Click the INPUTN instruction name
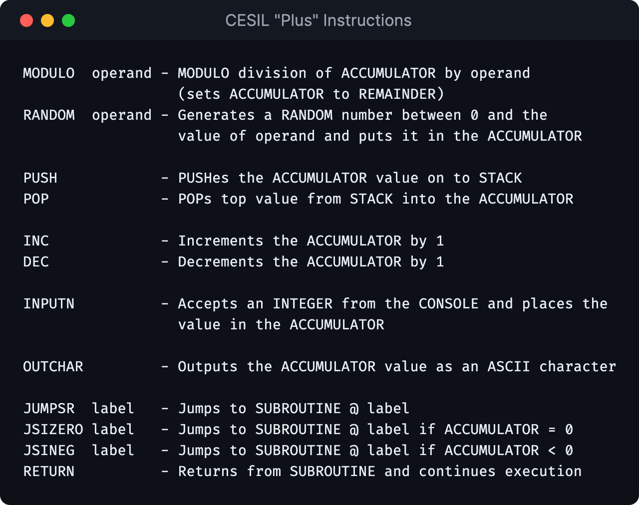Viewport: 639px width, 505px height. pos(48,303)
